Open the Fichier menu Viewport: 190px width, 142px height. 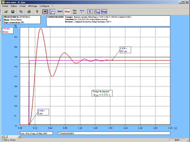point(5,6)
